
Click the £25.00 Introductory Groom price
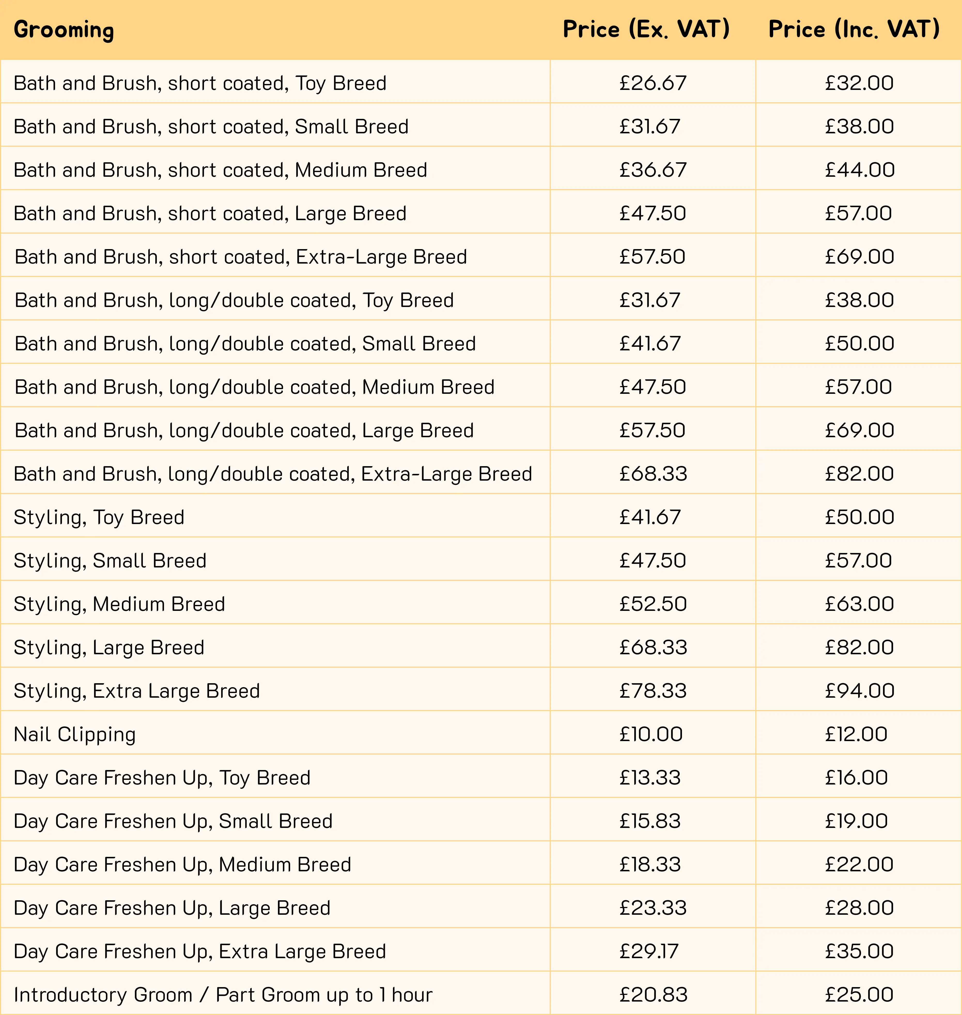[x=859, y=995]
